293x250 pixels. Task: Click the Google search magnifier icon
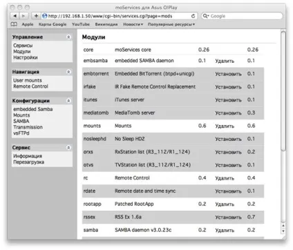click(x=205, y=16)
